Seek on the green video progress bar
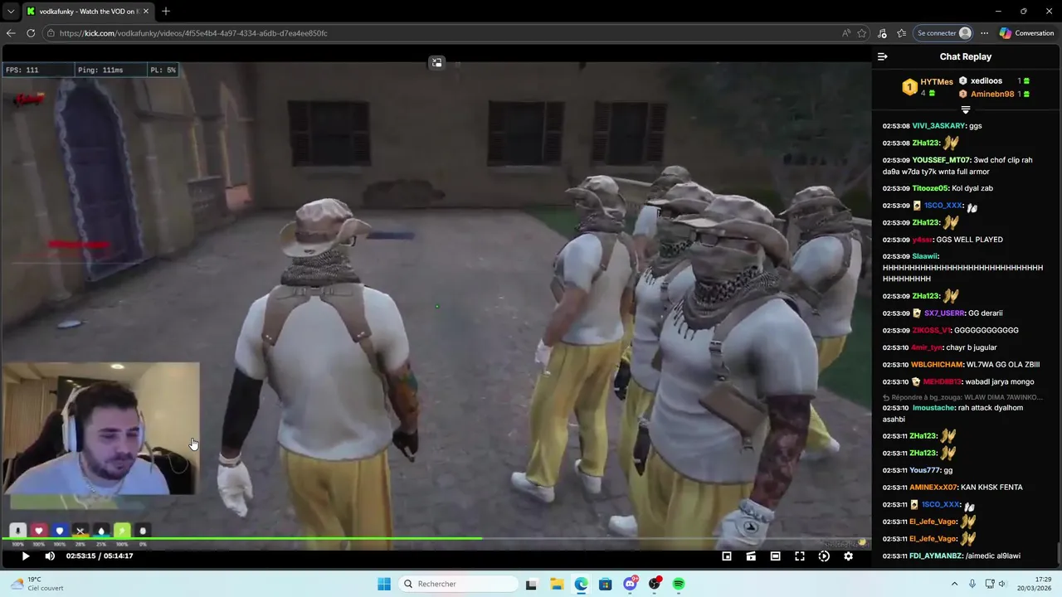 click(436, 539)
